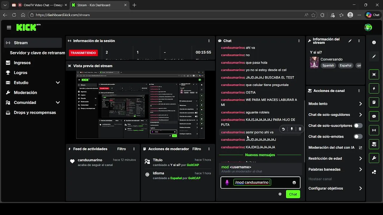Click Nuevos mensajes divider label in chat
This screenshot has width=383, height=215.
coord(260,155)
